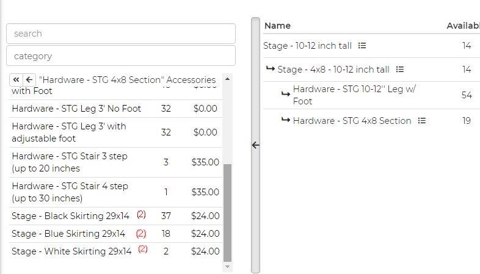The width and height of the screenshot is (480, 274).
Task: Click the scrollbar down arrow in accessories list
Action: tap(228, 267)
